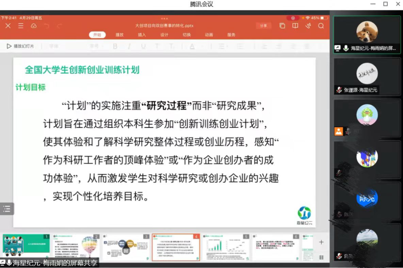Image resolution: width=403 pixels, height=268 pixels.
Task: Toggle underline formatting
Action: tap(143, 46)
